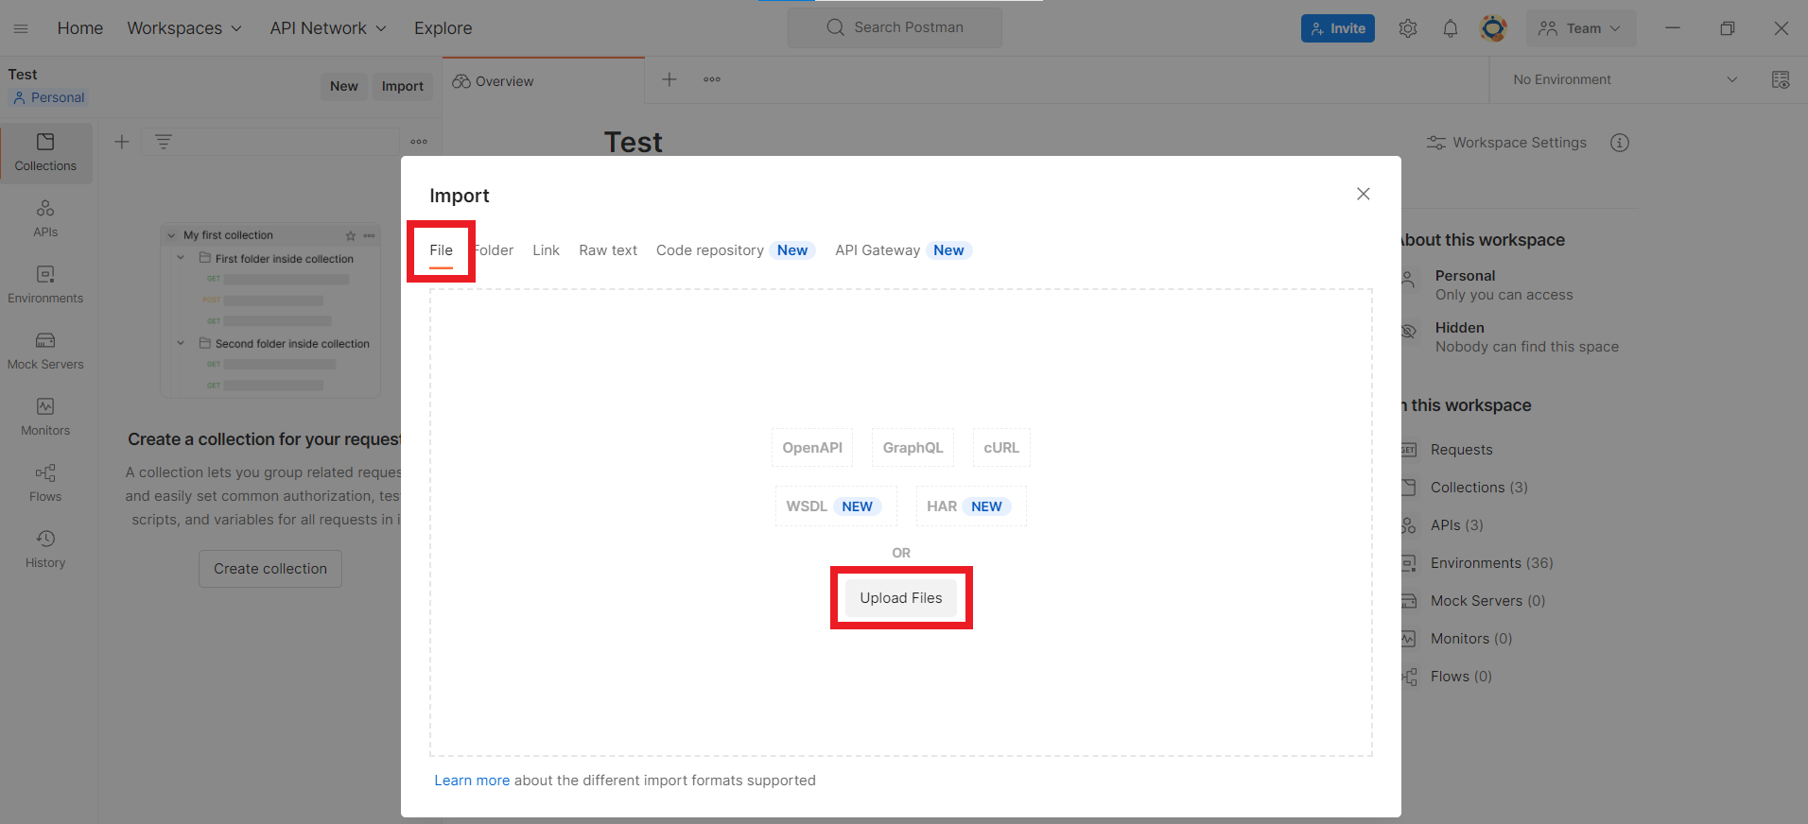Open Requests in workspace summary

point(1461,450)
